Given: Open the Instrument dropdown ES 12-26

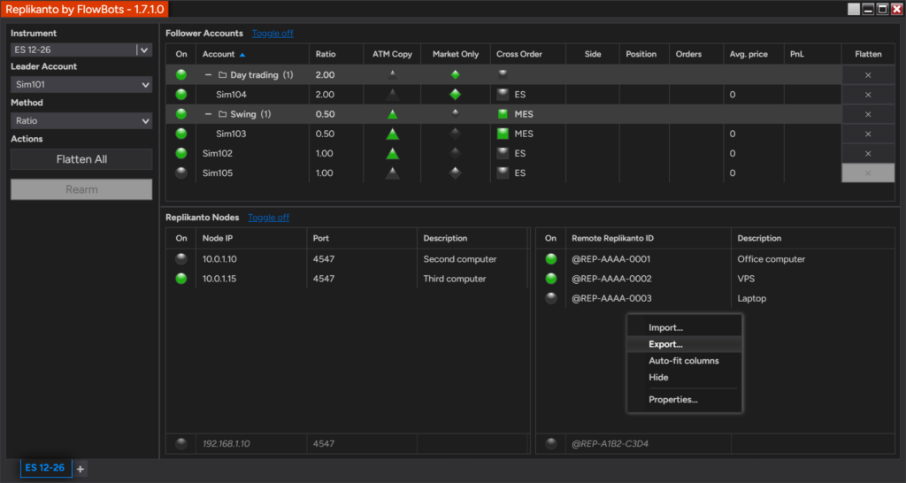Looking at the screenshot, I should pyautogui.click(x=81, y=50).
